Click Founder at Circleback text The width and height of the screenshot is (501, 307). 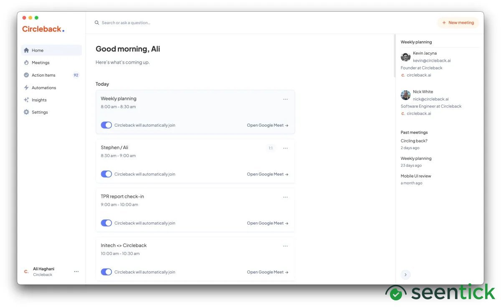[421, 68]
